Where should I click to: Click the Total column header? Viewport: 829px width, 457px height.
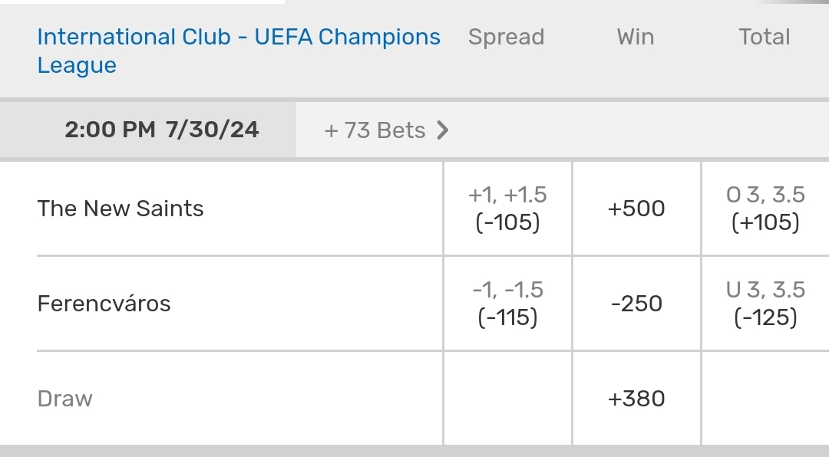tap(765, 37)
